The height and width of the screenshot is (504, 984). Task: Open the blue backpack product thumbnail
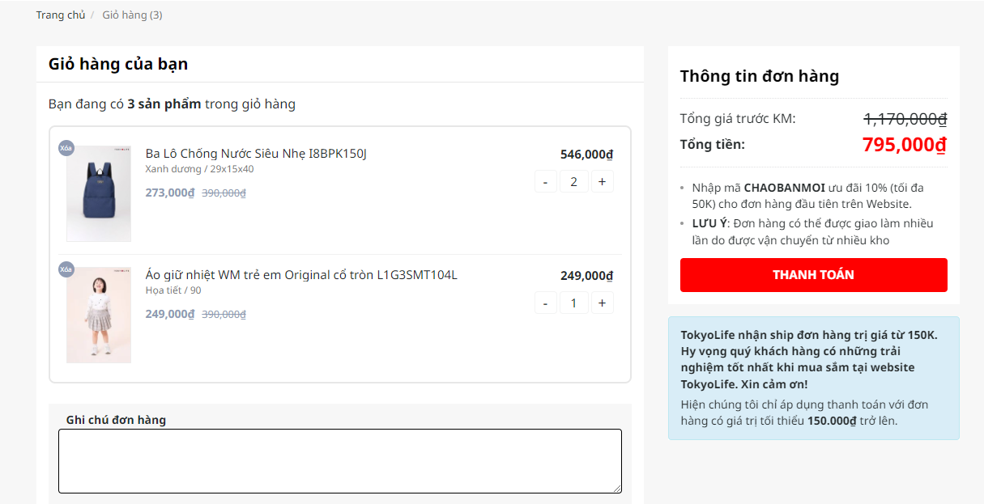pos(99,194)
